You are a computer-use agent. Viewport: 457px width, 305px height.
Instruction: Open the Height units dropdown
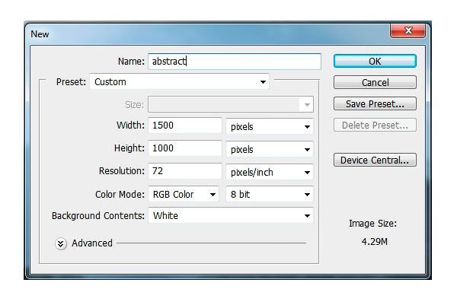point(270,149)
